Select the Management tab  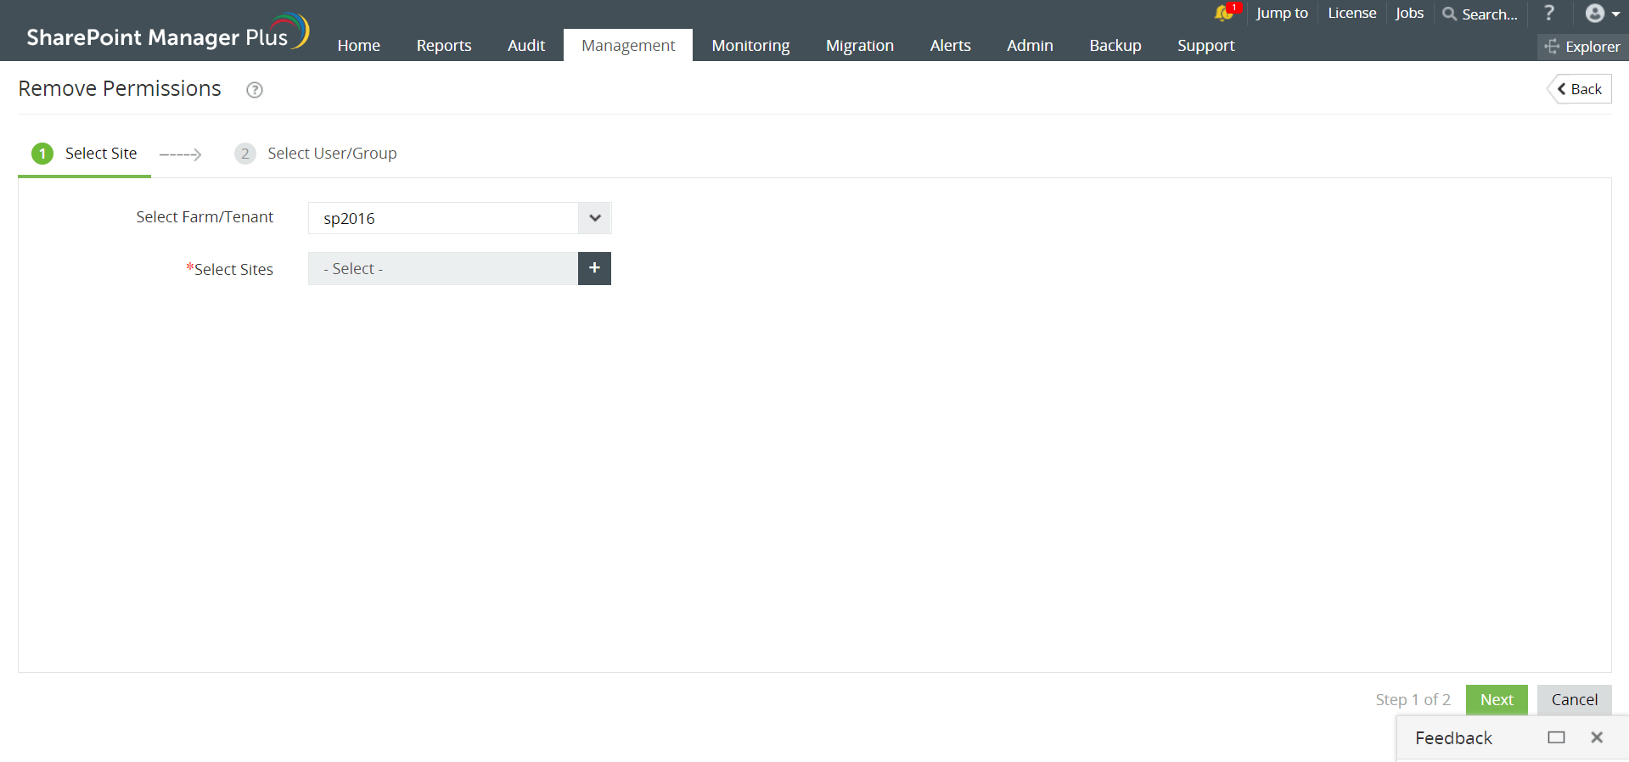(x=628, y=45)
